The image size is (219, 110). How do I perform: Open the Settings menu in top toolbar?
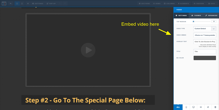[x=38, y=4]
